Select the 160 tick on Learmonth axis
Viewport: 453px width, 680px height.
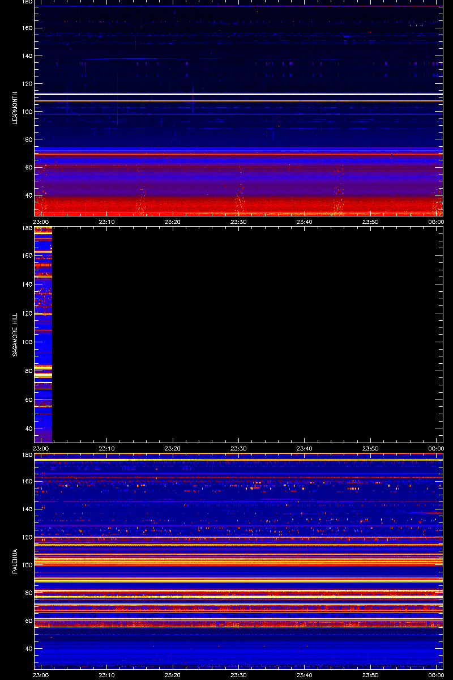[x=27, y=28]
